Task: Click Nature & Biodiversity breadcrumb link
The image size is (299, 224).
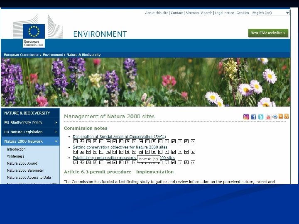Action: point(83,55)
